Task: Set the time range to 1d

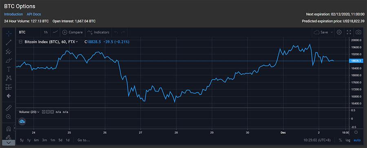Action: click(68, 140)
